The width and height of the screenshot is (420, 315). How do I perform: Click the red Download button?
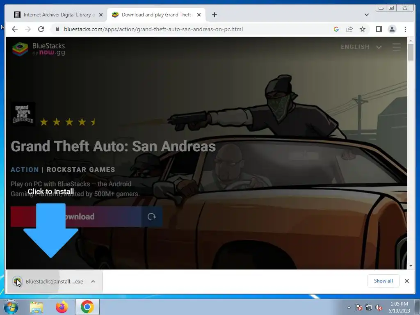pos(76,217)
